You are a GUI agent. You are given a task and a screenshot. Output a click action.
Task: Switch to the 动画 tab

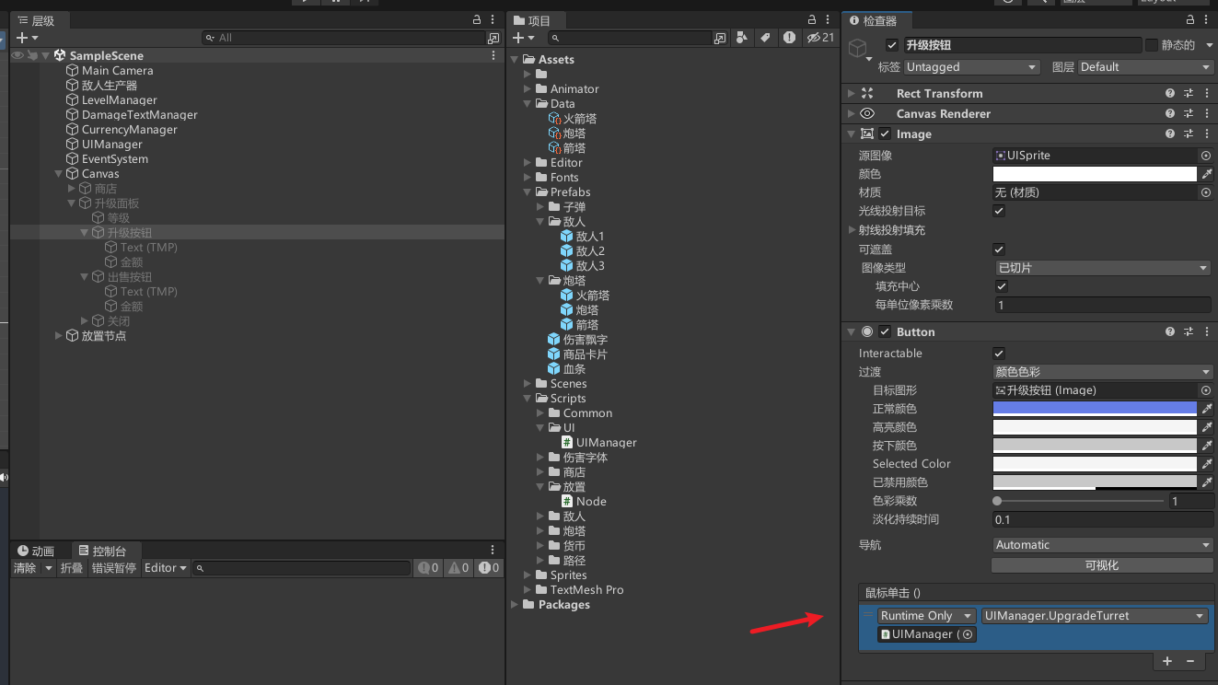(36, 551)
